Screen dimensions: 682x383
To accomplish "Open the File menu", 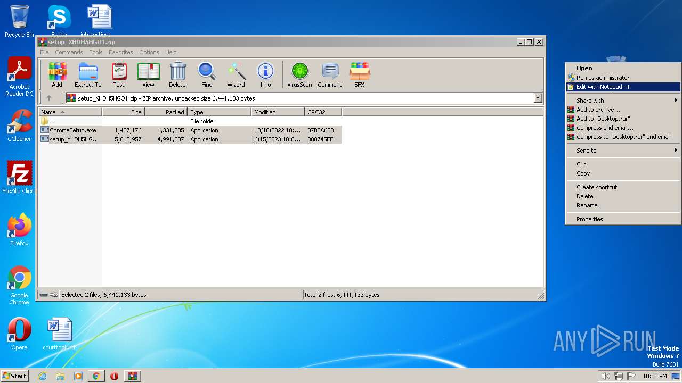I will (44, 52).
